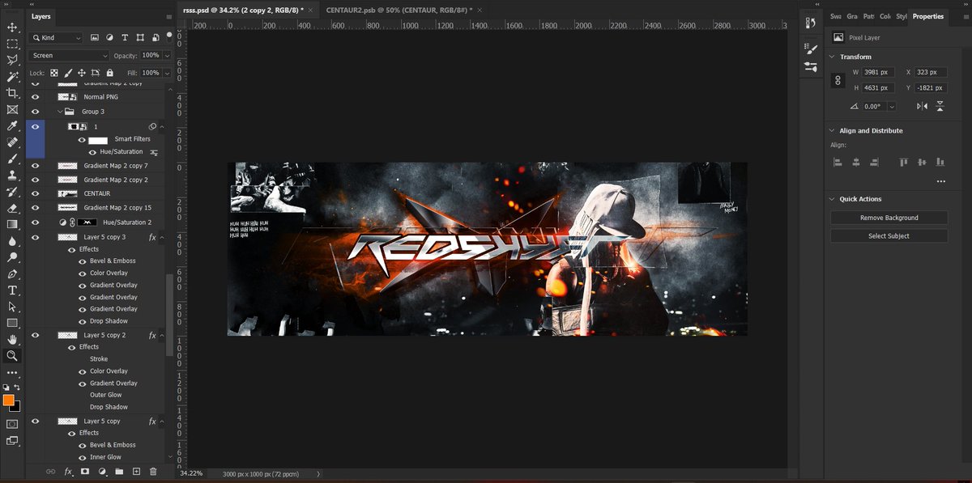Click the add layer mask icon

click(x=84, y=471)
